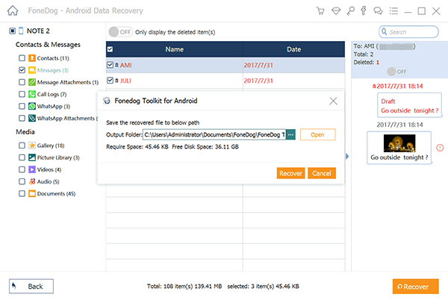Click the Contacts & Messages section heading
448x300 pixels.
tap(48, 45)
